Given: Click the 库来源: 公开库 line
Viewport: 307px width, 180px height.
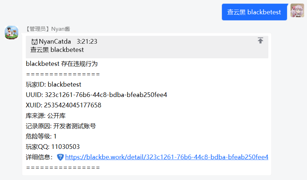Looking at the screenshot, I should (x=46, y=116).
